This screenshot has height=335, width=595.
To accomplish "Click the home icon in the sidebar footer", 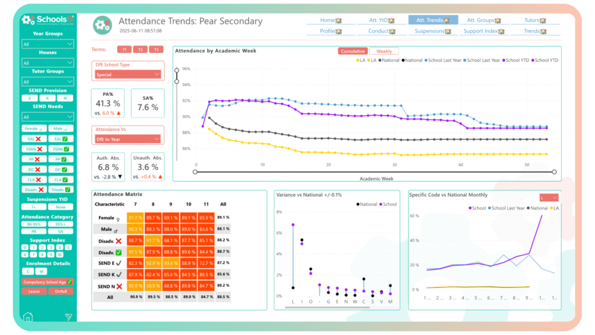I will (x=27, y=317).
